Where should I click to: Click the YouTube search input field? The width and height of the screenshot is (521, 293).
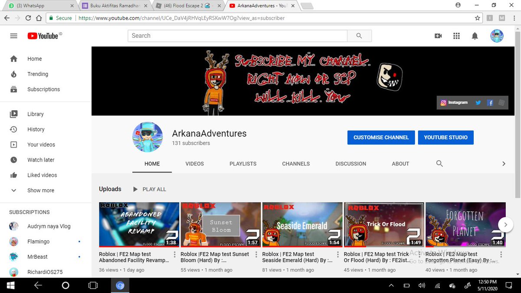(x=237, y=36)
